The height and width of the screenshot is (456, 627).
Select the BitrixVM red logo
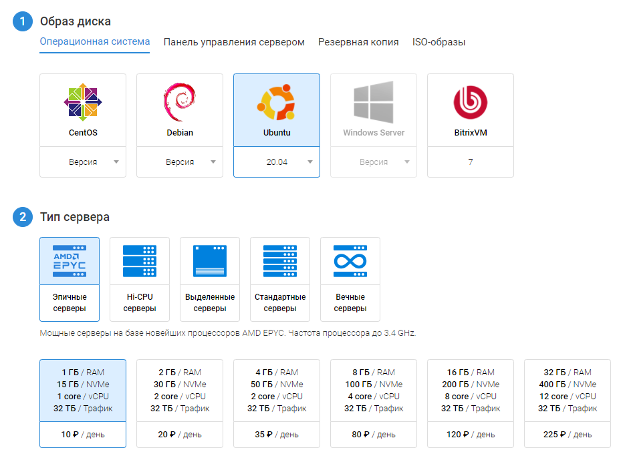click(471, 101)
